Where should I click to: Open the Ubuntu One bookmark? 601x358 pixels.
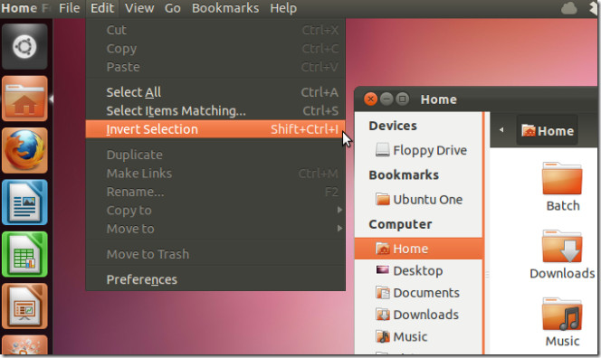418,200
